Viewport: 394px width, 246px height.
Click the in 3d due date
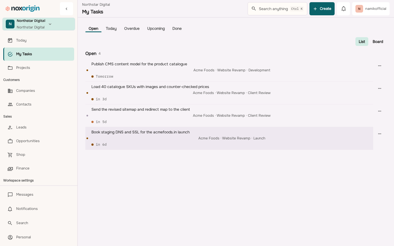[x=101, y=99]
